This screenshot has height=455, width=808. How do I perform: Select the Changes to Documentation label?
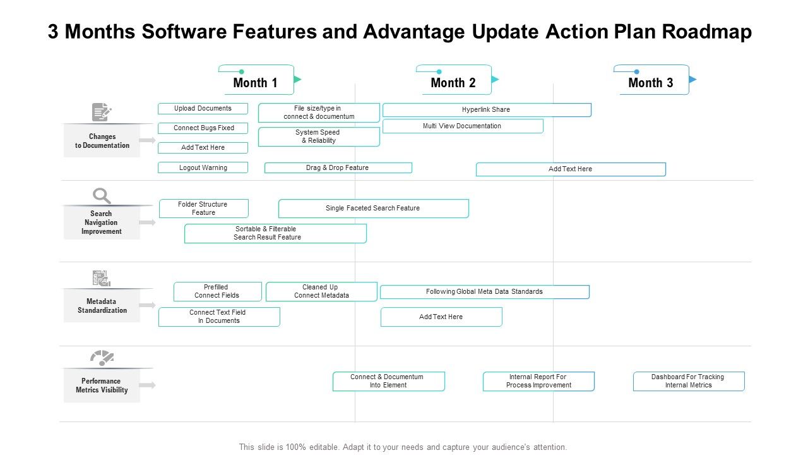click(102, 141)
